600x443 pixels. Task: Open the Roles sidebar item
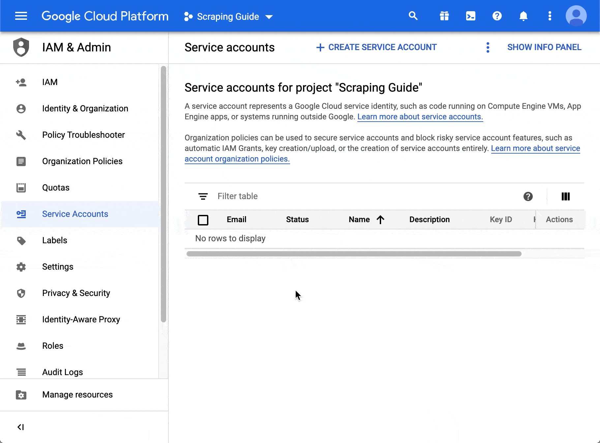coord(53,346)
